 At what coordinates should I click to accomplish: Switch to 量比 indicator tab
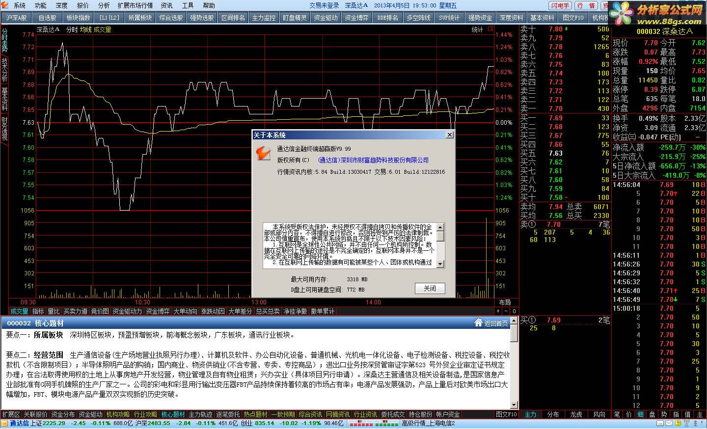tap(54, 311)
